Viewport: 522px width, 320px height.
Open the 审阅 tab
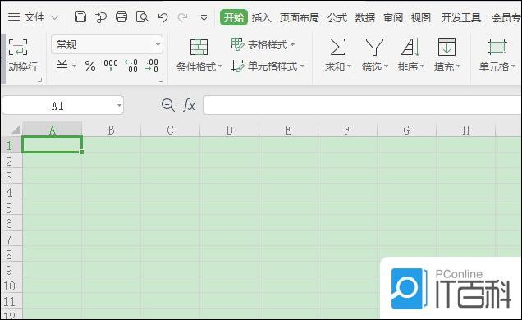tap(393, 17)
